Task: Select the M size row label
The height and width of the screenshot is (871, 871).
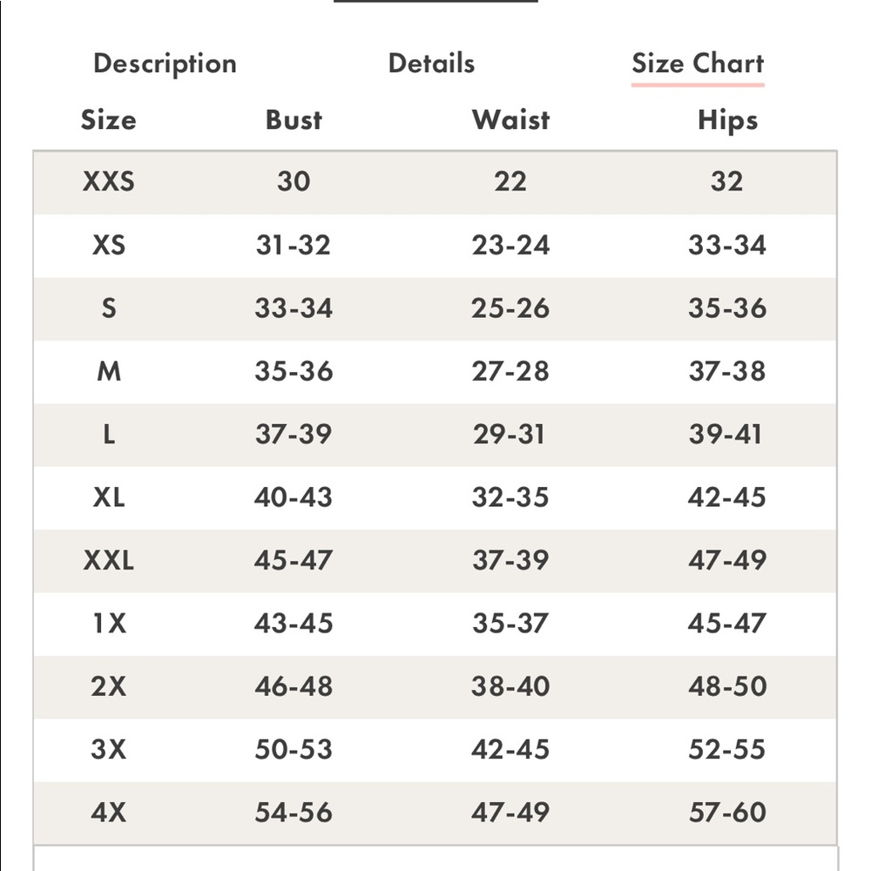Action: (108, 371)
